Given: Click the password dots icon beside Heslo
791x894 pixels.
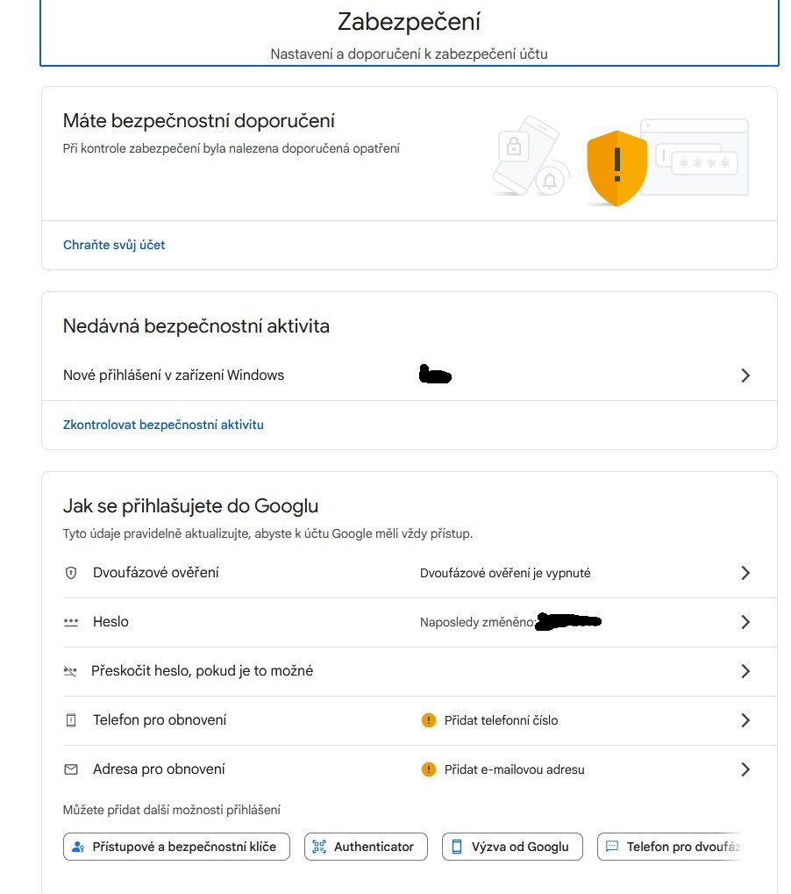Looking at the screenshot, I should (x=71, y=622).
